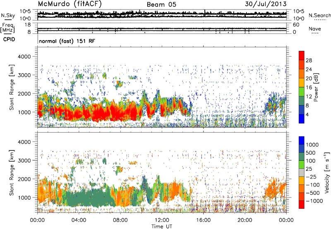
Task: Click the Power colorbar value '4'
Action: click(307, 115)
